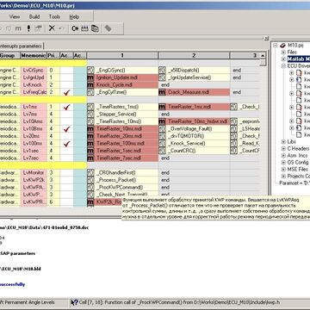The height and width of the screenshot is (310, 310).
Task: Expand the Libs tree node
Action: (283, 142)
